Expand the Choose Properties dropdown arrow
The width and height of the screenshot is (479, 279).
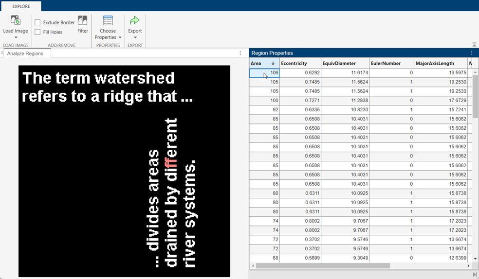120,37
